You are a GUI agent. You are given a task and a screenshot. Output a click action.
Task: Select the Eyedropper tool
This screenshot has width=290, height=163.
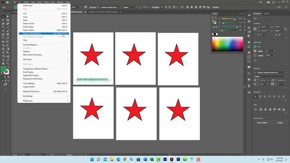point(3,53)
